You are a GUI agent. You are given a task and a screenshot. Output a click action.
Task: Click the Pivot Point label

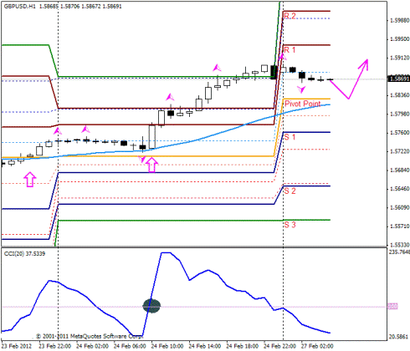pyautogui.click(x=303, y=104)
